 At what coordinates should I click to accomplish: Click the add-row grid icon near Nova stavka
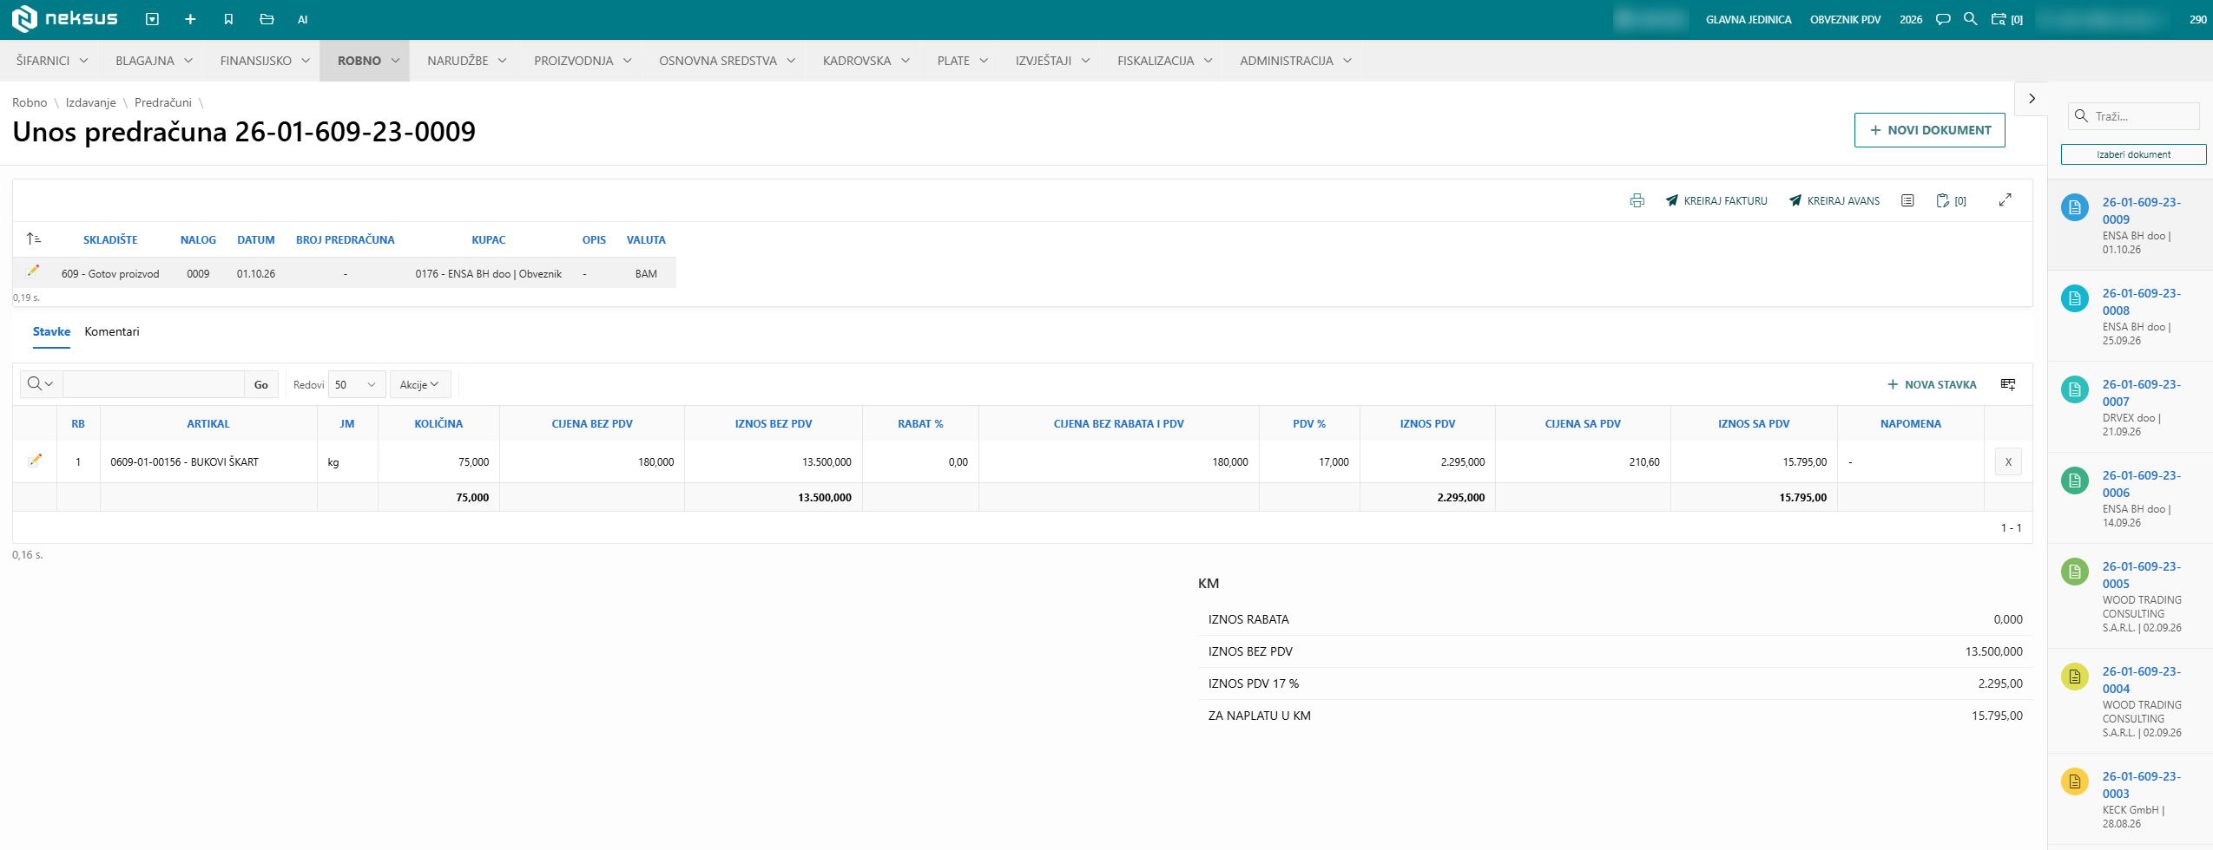pyautogui.click(x=2008, y=384)
